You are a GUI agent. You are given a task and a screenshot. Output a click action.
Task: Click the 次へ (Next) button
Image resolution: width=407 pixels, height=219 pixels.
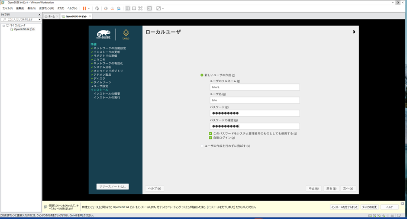(x=348, y=188)
